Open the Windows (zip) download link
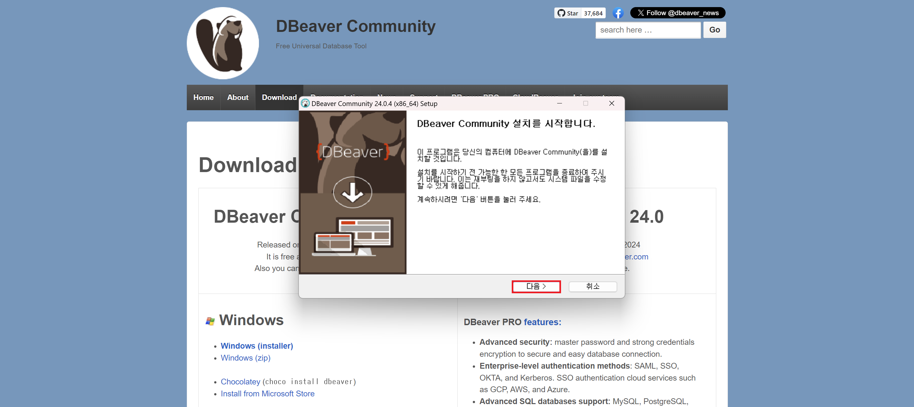The width and height of the screenshot is (914, 407). [245, 358]
